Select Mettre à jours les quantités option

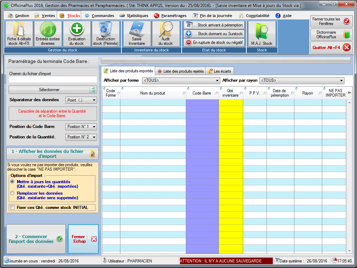tap(13, 182)
